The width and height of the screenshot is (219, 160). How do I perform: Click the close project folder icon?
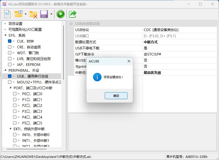[x=33, y=14]
